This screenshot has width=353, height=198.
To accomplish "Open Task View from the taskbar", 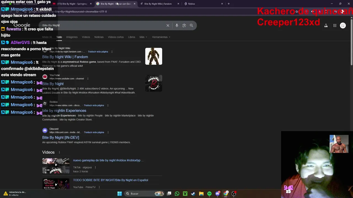I will [x=169, y=194].
